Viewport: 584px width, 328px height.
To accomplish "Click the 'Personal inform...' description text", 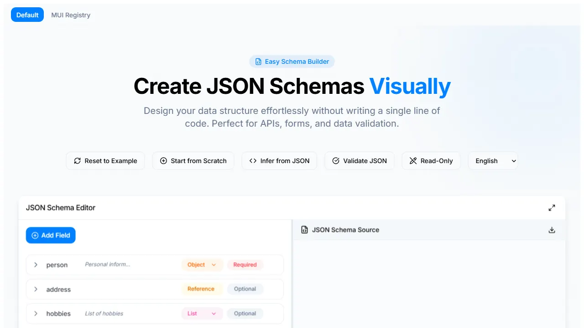I will coord(108,264).
